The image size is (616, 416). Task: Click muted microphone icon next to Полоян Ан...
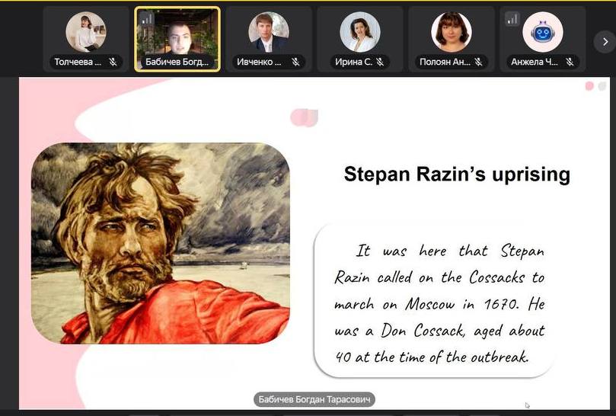coord(478,62)
